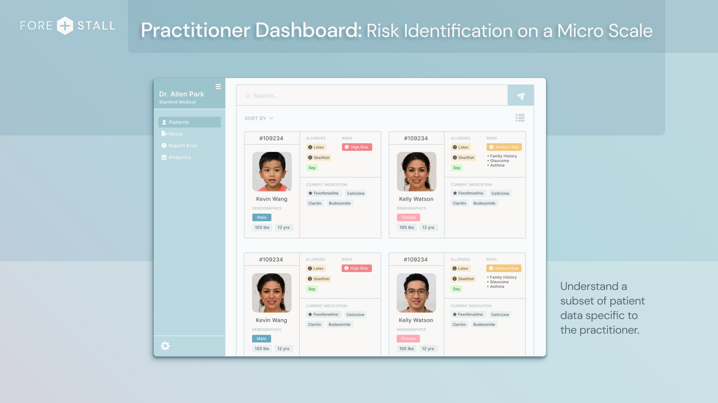The height and width of the screenshot is (403, 718).
Task: Click the Dr. Allen Park name header
Action: pyautogui.click(x=182, y=94)
